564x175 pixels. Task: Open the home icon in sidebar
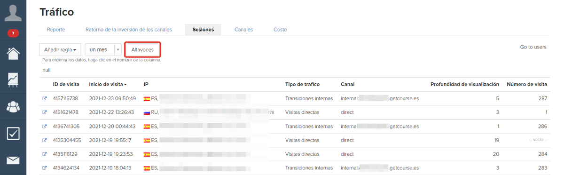click(x=13, y=53)
